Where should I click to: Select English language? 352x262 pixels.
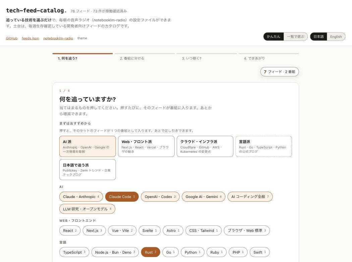coord(336,37)
